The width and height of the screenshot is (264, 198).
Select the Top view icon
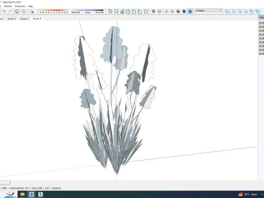[116, 12]
